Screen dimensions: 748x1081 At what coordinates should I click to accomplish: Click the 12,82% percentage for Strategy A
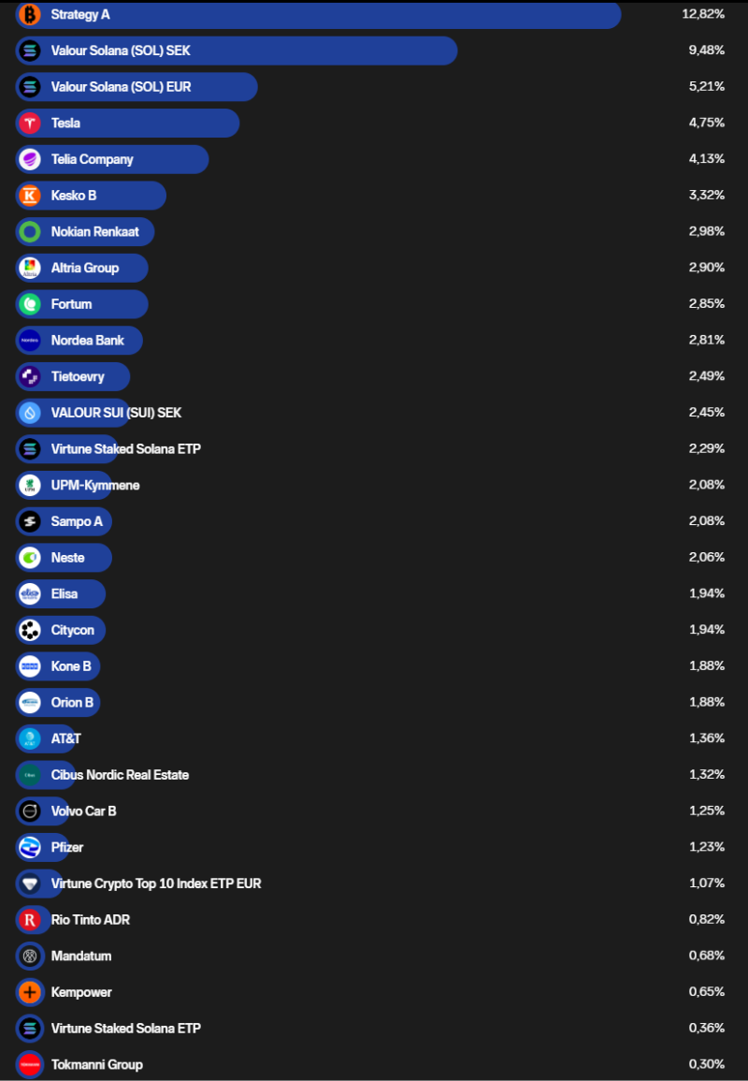pos(703,14)
